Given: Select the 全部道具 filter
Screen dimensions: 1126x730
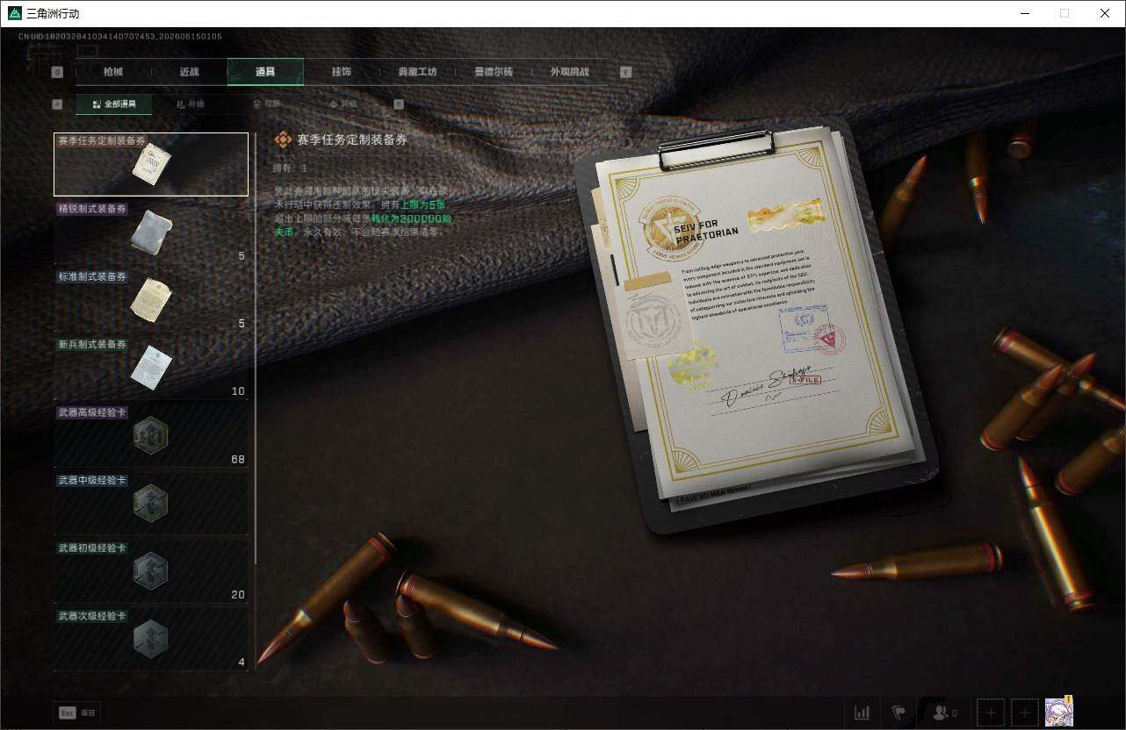Looking at the screenshot, I should (x=113, y=104).
